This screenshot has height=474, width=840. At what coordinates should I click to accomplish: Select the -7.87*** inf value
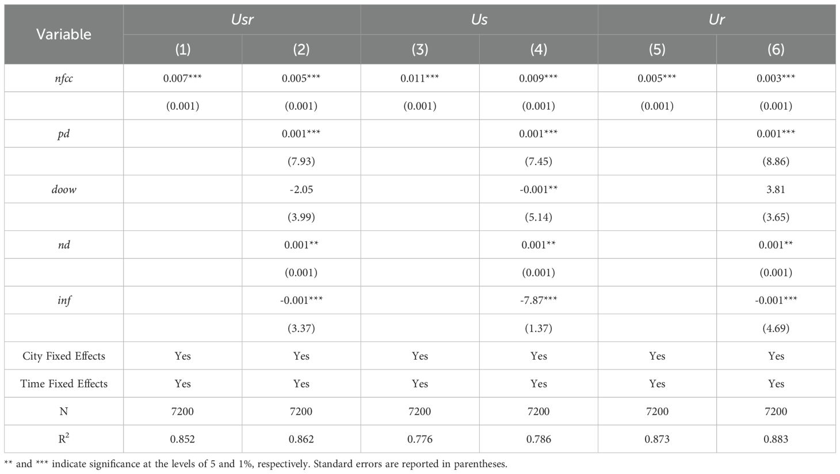click(539, 300)
